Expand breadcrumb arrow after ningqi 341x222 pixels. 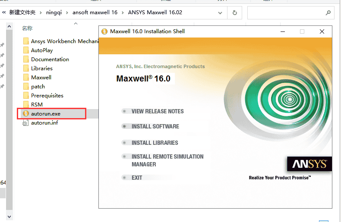(x=67, y=13)
